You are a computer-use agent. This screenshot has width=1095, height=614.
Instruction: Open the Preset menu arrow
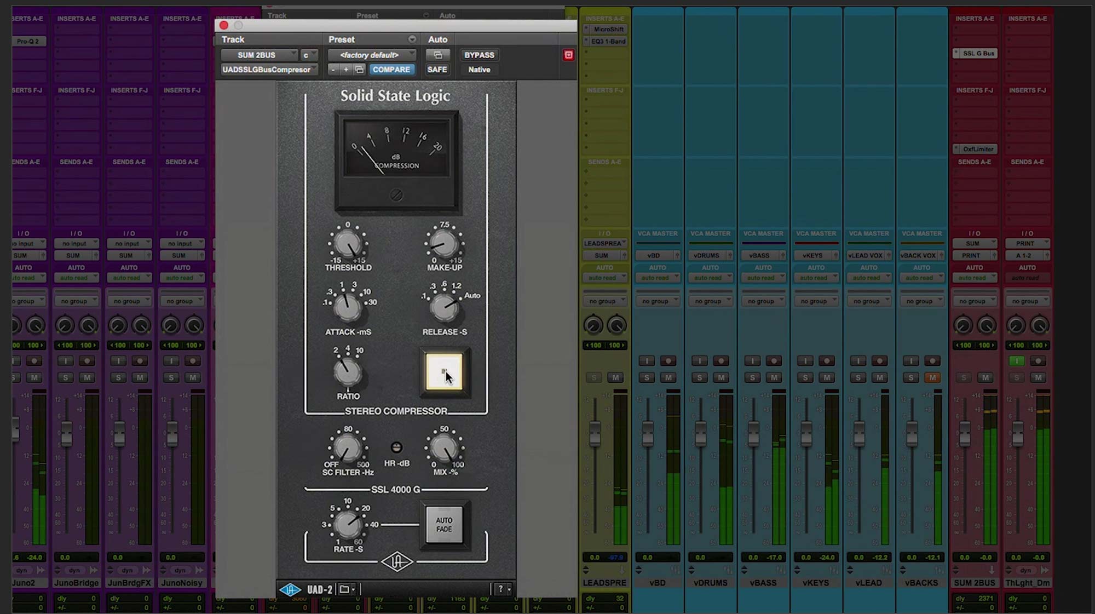click(x=412, y=39)
